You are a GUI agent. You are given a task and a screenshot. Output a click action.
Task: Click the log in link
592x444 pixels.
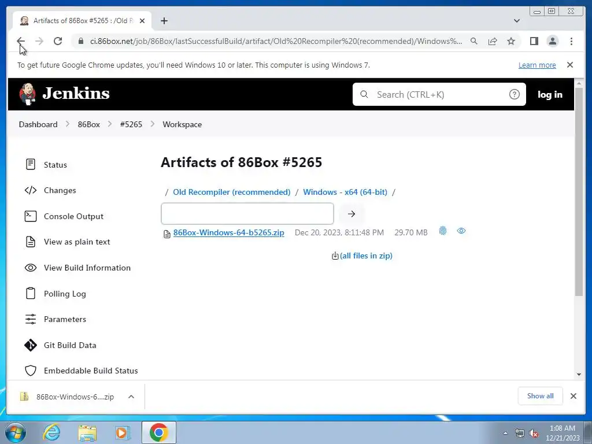550,94
